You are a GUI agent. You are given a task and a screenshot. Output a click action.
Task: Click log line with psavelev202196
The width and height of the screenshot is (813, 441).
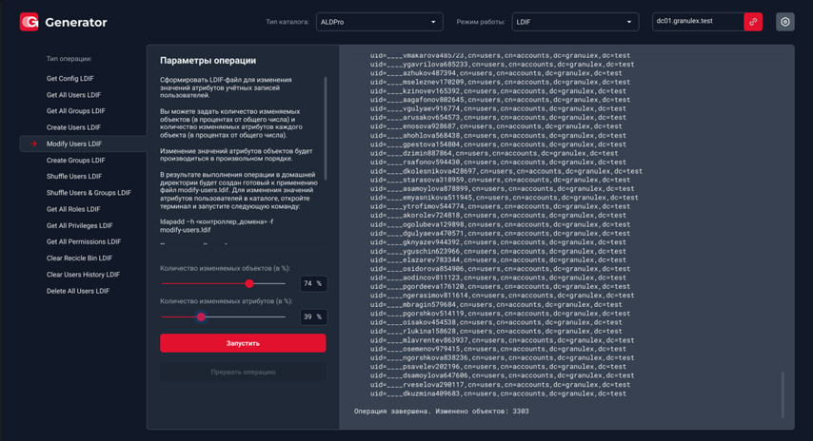pos(498,367)
